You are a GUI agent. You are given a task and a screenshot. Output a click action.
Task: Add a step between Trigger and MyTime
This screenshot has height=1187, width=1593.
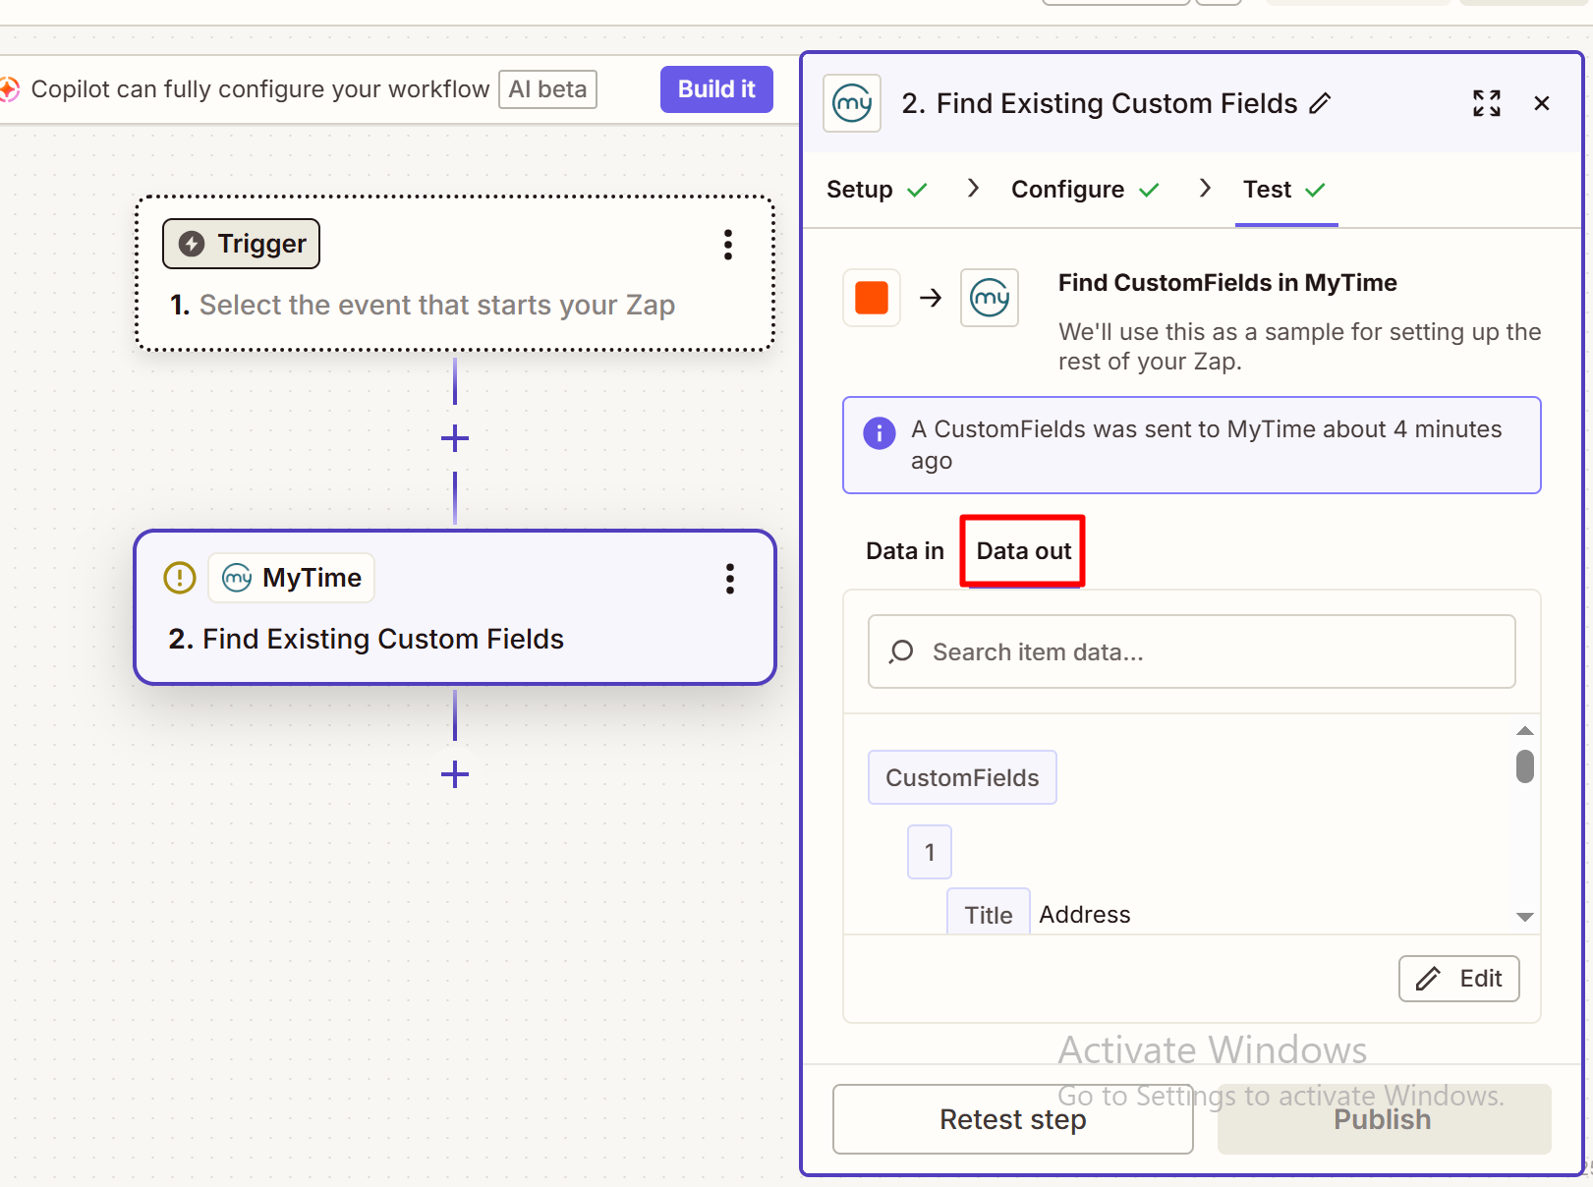tap(455, 438)
